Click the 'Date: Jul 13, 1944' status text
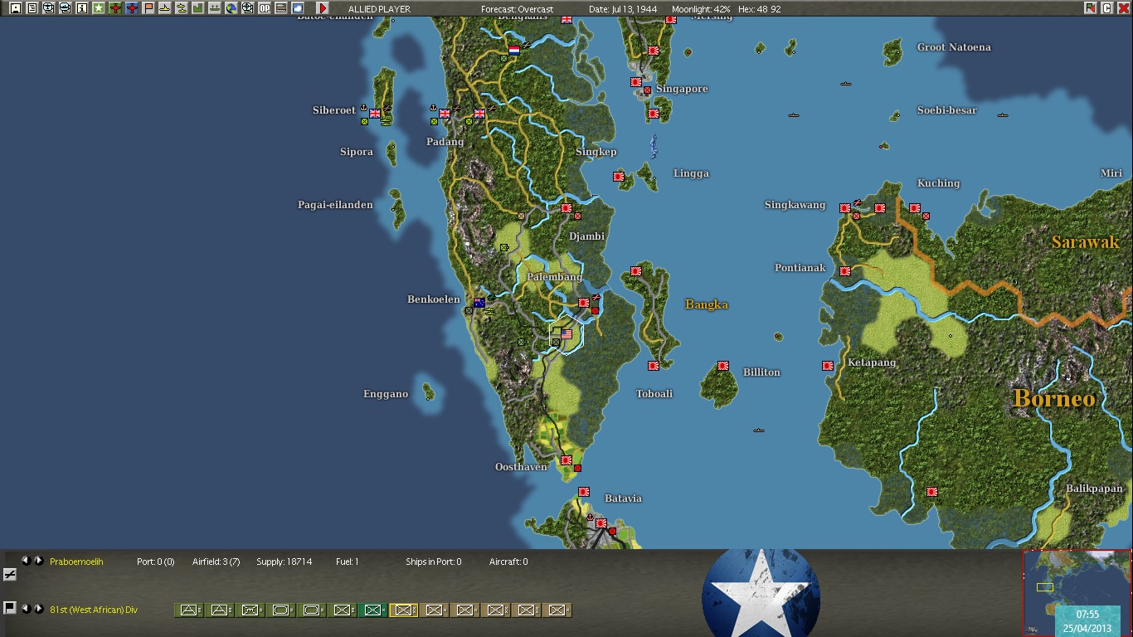 click(x=622, y=9)
